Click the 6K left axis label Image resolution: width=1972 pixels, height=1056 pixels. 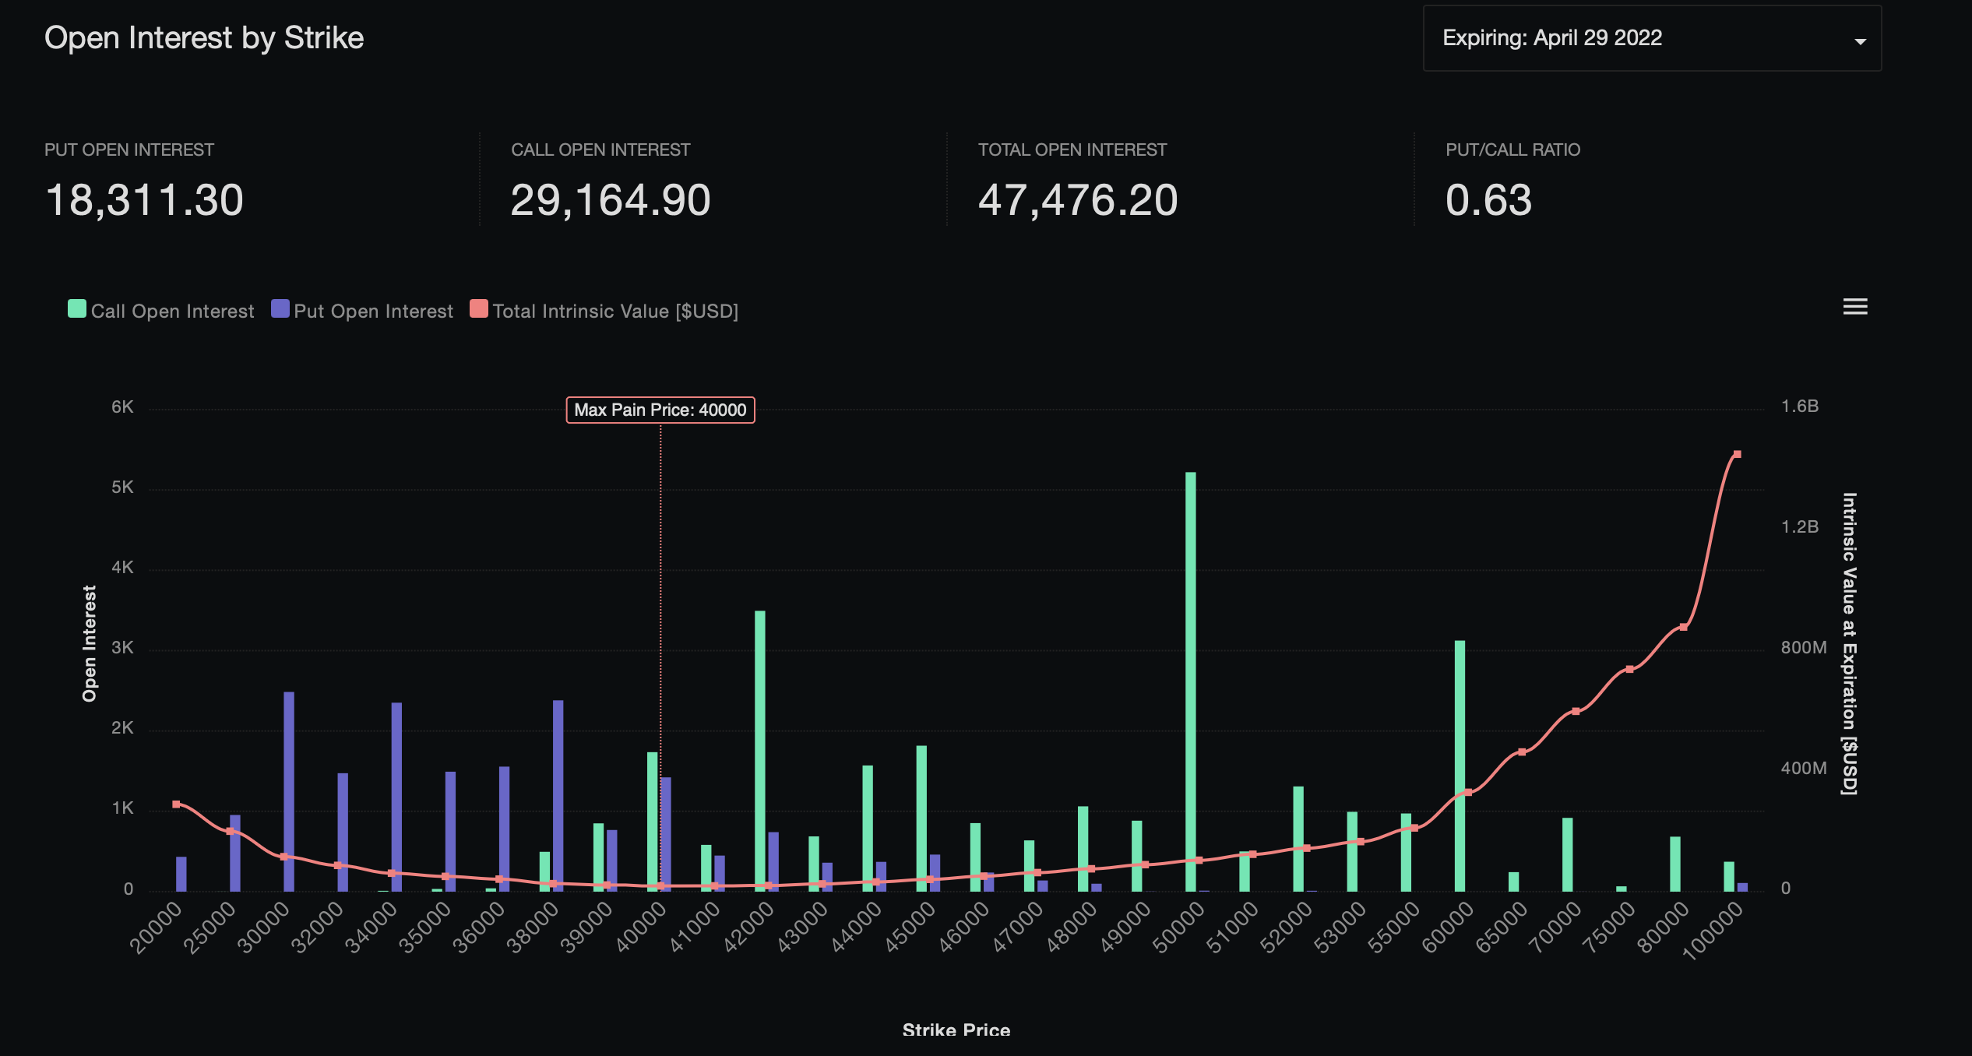click(122, 407)
